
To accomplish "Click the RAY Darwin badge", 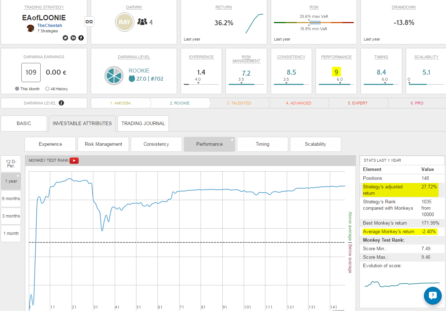I will tap(124, 22).
